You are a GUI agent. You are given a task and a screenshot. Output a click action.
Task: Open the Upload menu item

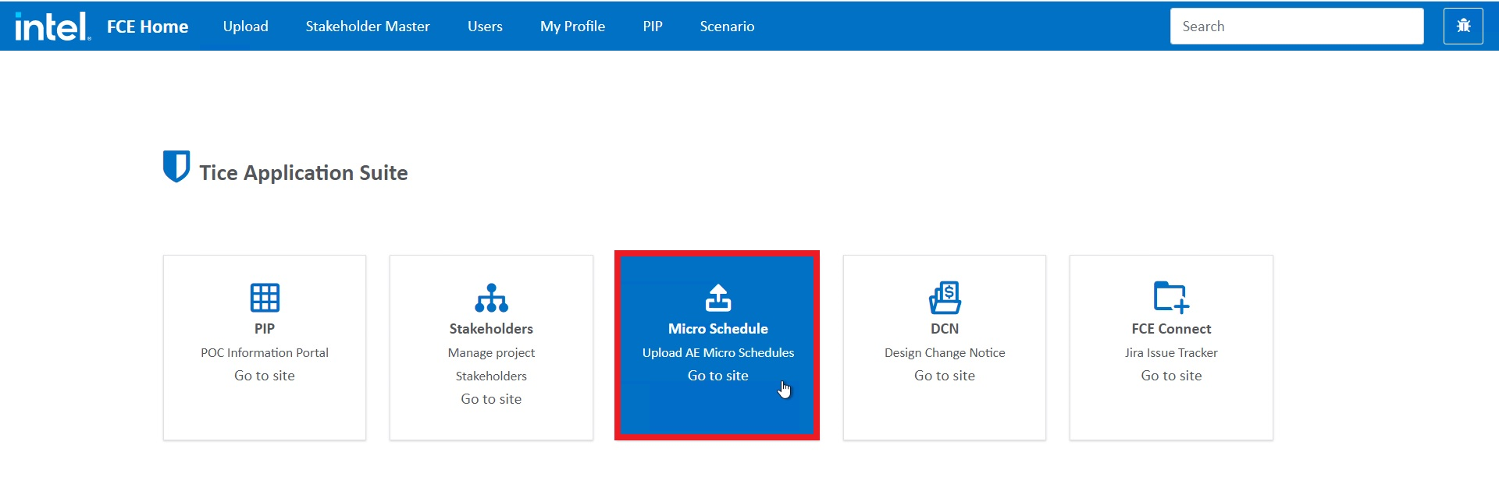tap(245, 26)
